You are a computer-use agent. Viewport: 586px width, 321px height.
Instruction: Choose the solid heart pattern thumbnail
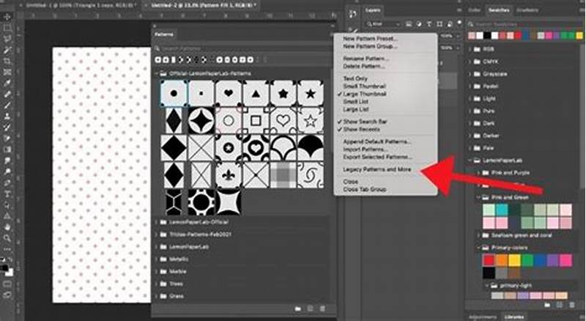click(229, 94)
